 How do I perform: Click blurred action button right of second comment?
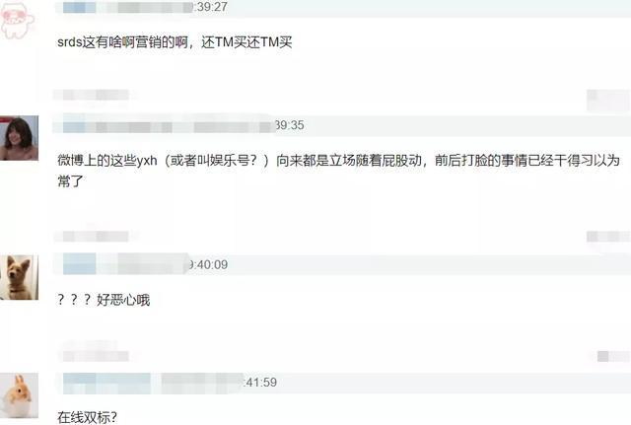tap(608, 237)
